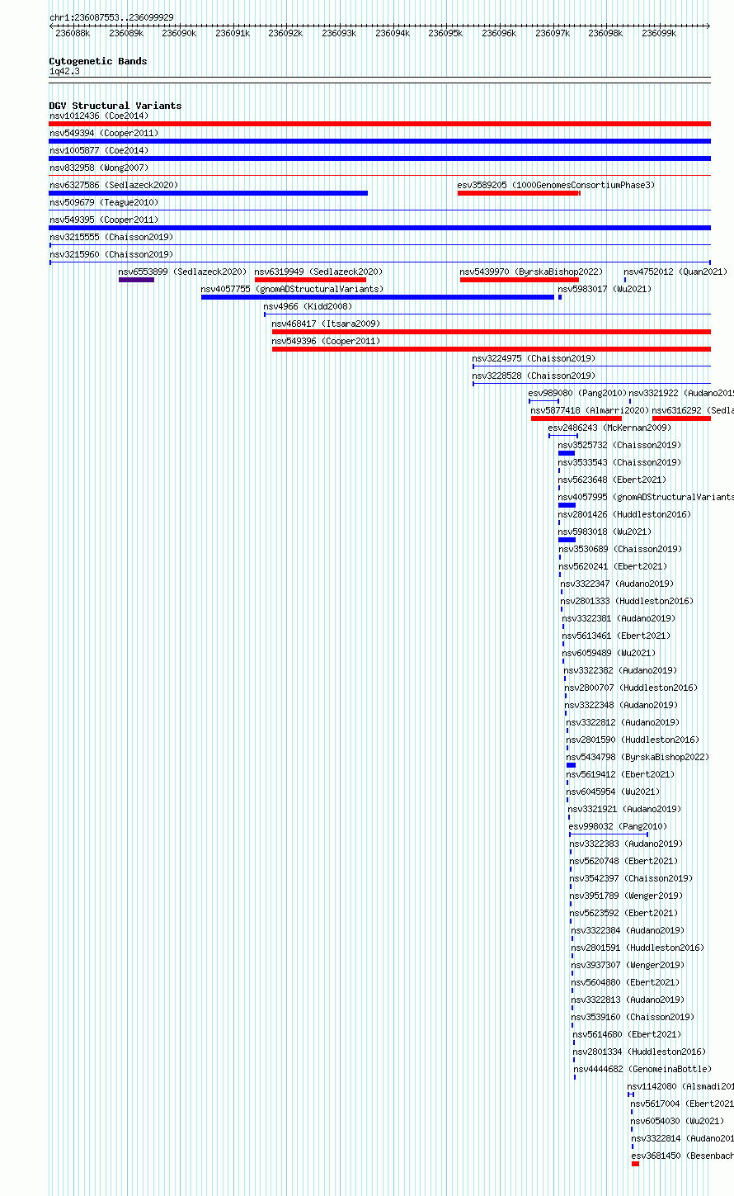Viewport: 734px width, 1196px height.
Task: Click the red nsv6319949 variant bar
Action: (310, 280)
